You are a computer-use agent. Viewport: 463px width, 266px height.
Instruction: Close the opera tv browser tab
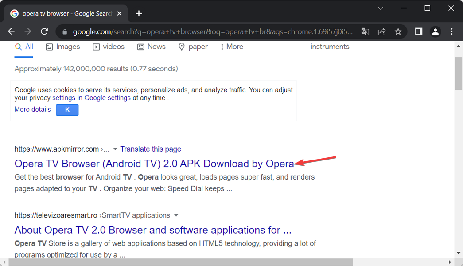(119, 14)
